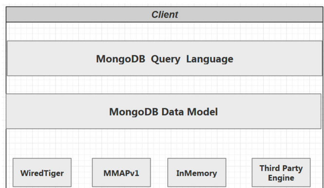324x188 pixels.
Task: Select the WiredTiger engine box
Action: [x=42, y=172]
